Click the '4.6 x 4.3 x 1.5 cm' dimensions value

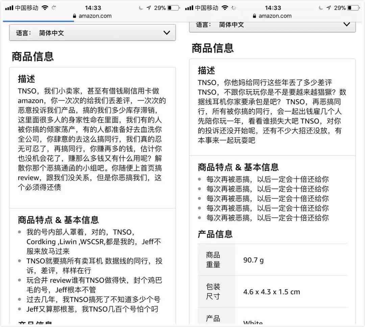272,292
